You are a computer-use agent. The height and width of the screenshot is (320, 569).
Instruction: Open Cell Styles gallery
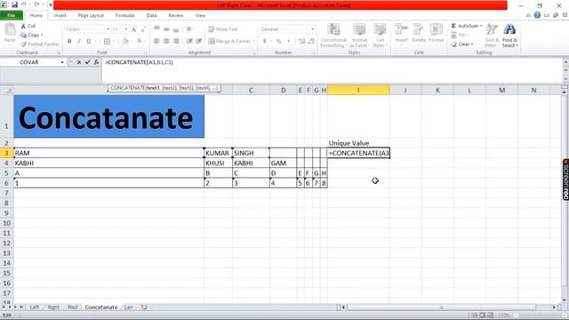coord(380,36)
